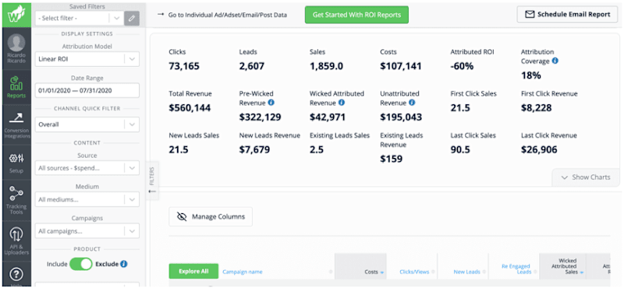Open the Ricardo user profile avatar
Image resolution: width=624 pixels, height=288 pixels.
point(16,43)
